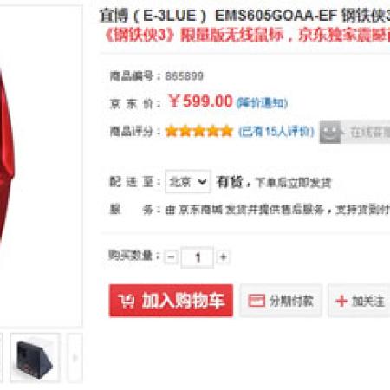
Task: Click the first orange rating star
Action: click(x=171, y=131)
